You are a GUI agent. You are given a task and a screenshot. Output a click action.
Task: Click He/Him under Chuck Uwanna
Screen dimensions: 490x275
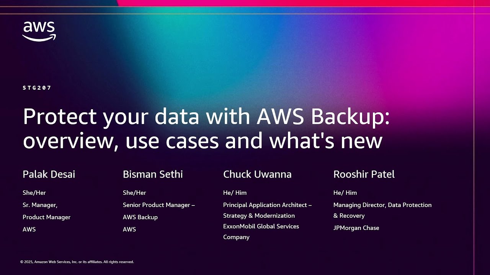coord(235,193)
